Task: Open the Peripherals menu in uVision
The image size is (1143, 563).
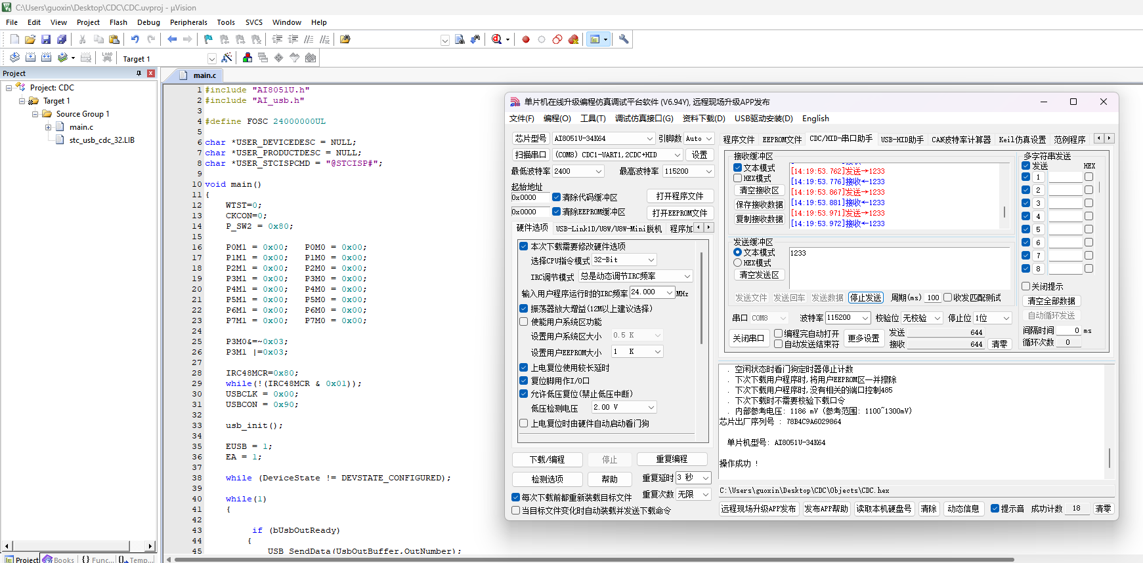Action: [x=188, y=22]
